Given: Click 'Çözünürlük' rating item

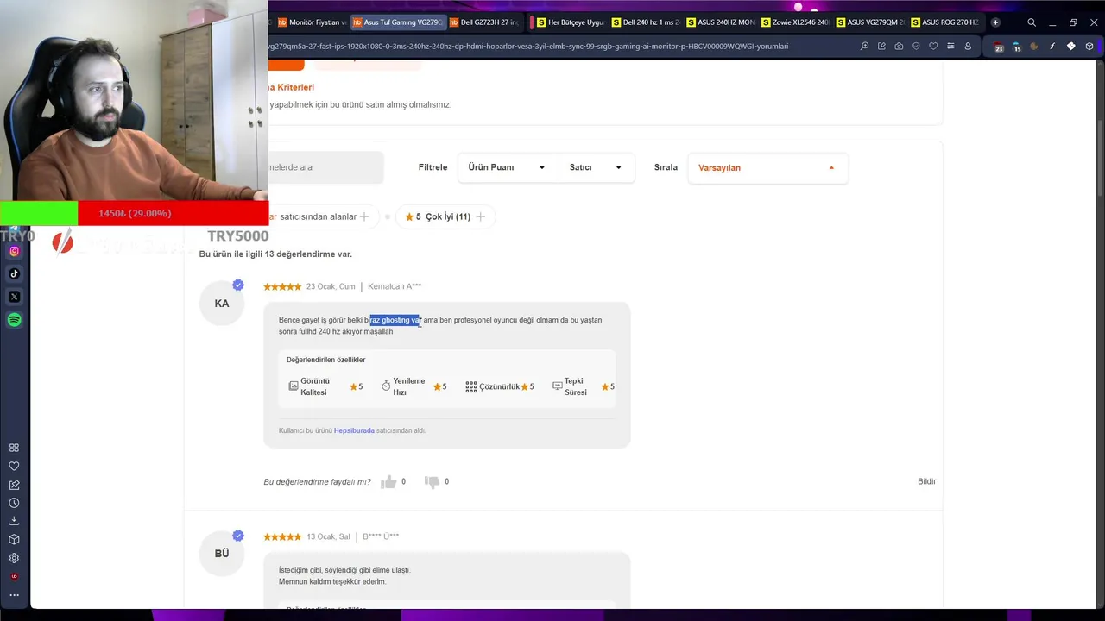Looking at the screenshot, I should click(x=500, y=386).
